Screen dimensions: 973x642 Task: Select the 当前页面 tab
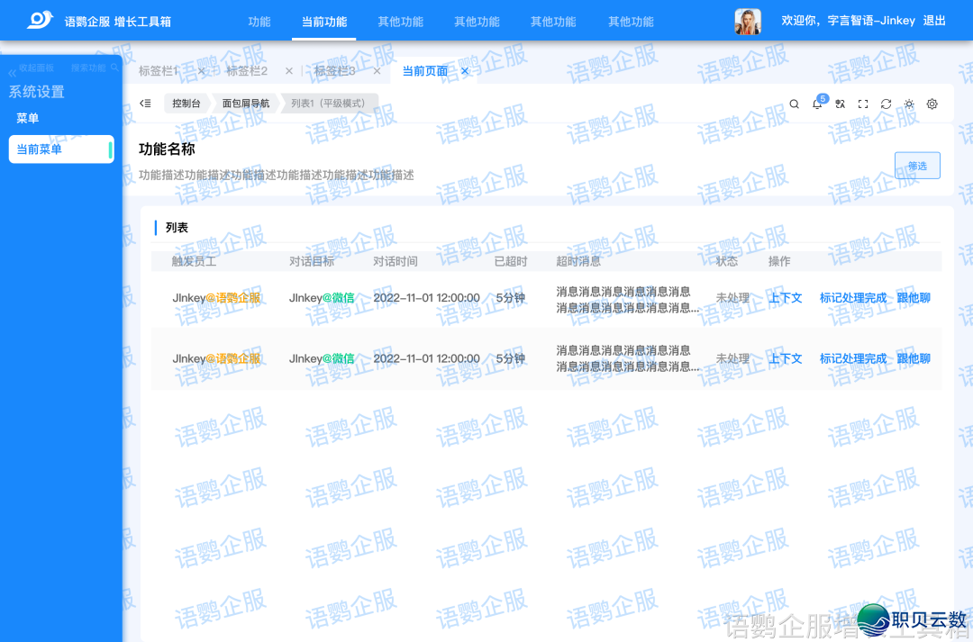tap(425, 71)
